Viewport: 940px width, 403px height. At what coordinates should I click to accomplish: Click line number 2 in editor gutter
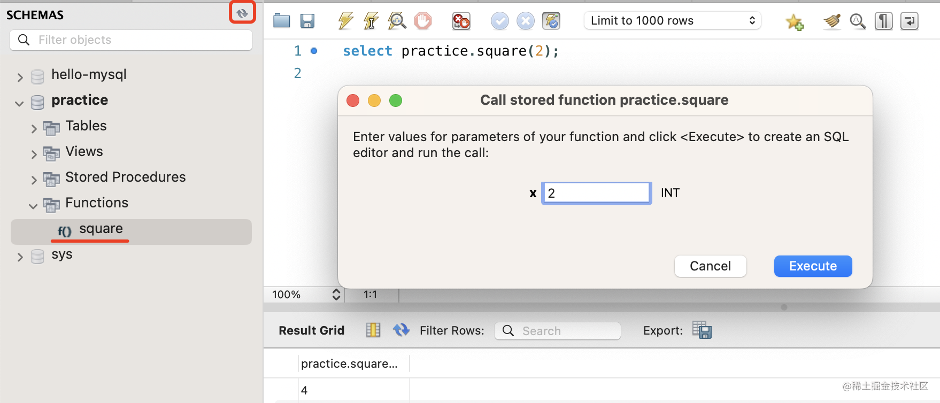point(298,73)
